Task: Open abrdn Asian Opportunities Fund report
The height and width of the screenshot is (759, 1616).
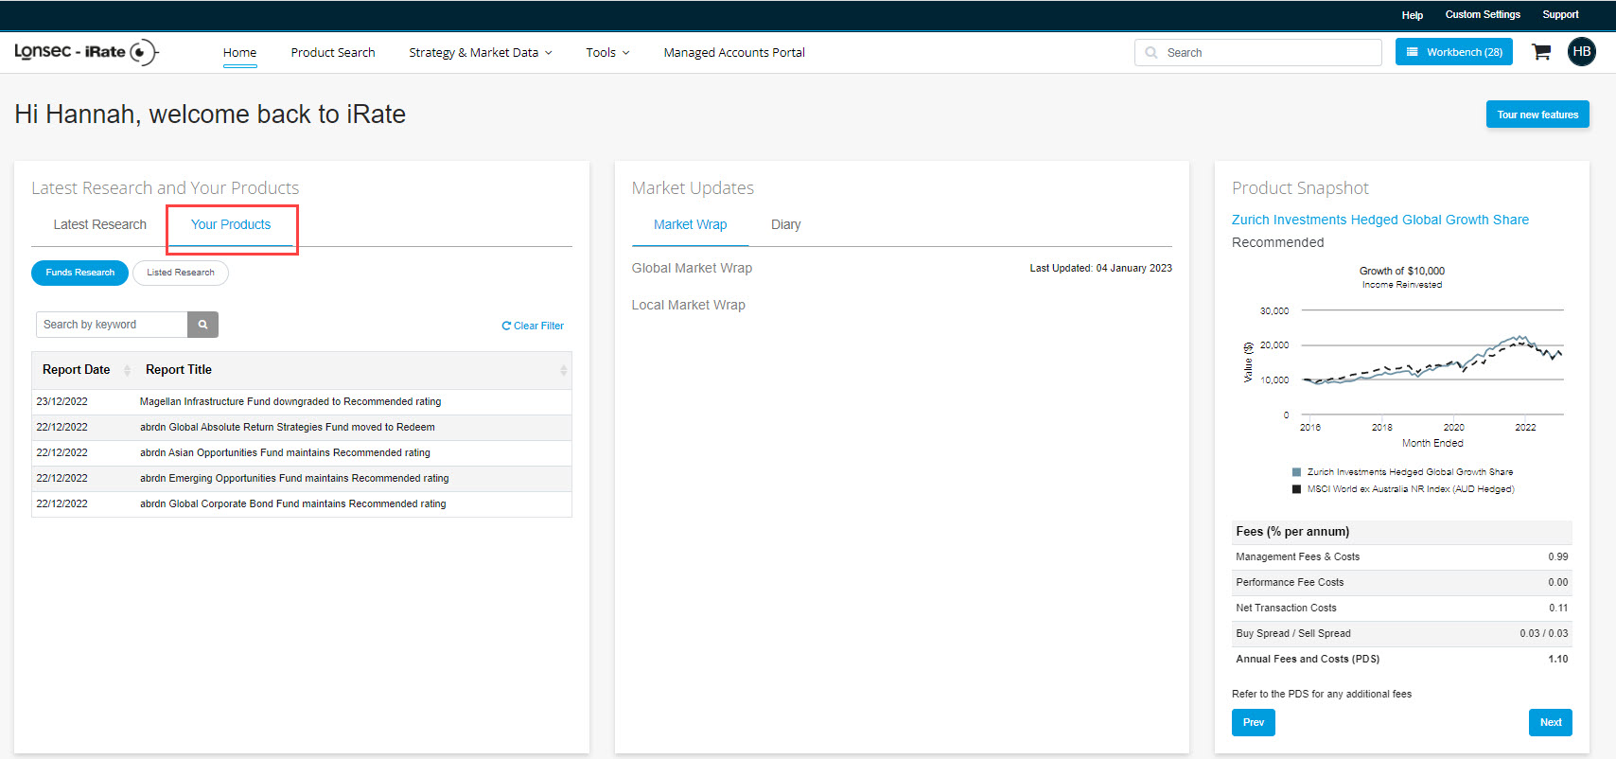Action: pos(285,453)
